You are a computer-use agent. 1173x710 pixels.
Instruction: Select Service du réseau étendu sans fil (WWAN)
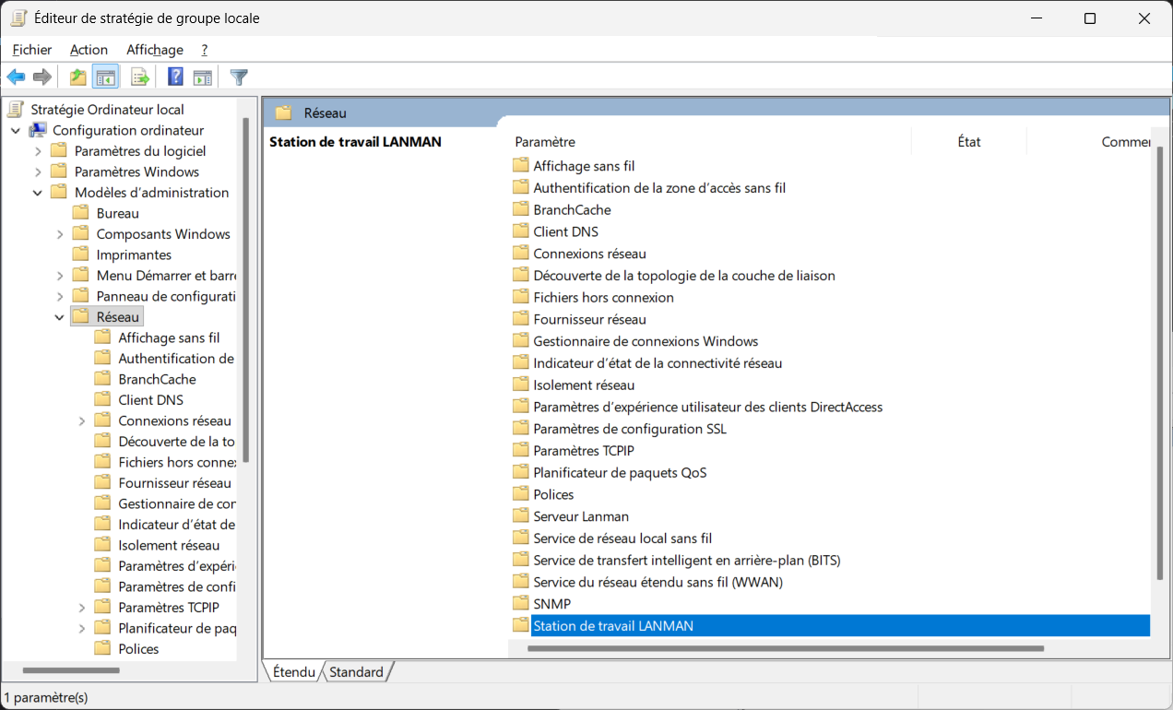pyautogui.click(x=658, y=582)
